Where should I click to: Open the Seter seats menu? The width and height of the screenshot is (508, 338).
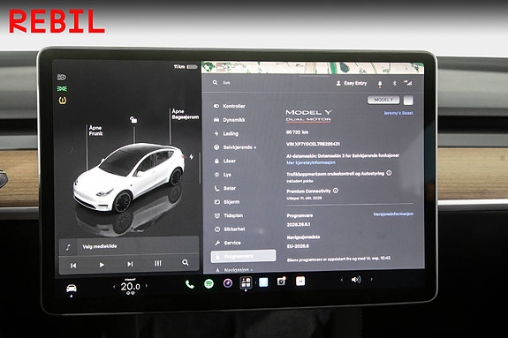tap(224, 188)
